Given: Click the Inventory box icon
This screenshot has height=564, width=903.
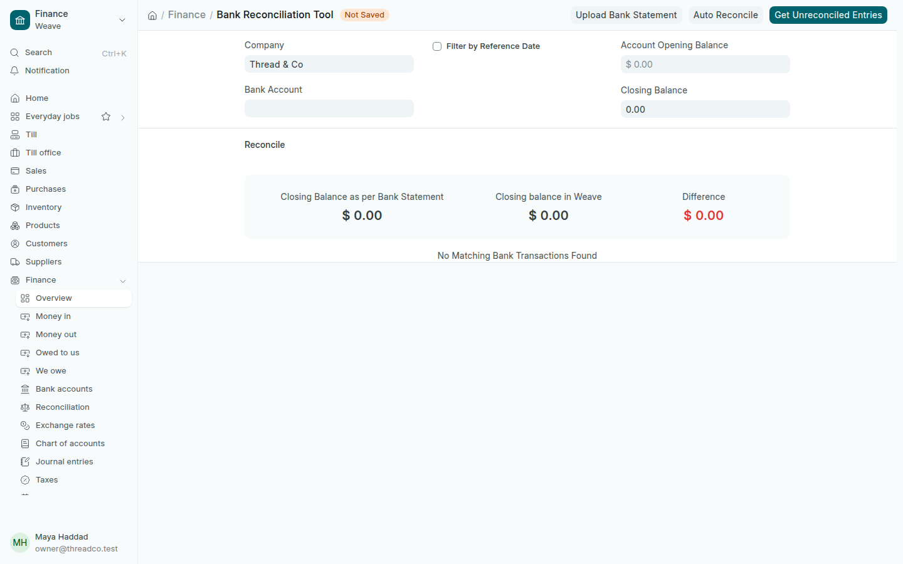Looking at the screenshot, I should click(15, 207).
